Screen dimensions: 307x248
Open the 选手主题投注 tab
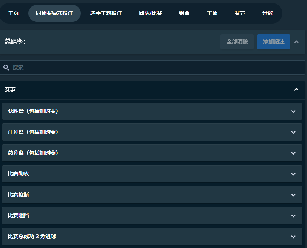click(x=106, y=13)
